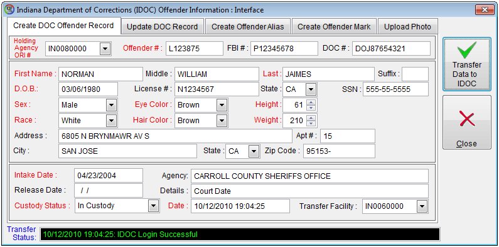Decrease Height with the down arrow
The image size is (499, 247).
311,108
